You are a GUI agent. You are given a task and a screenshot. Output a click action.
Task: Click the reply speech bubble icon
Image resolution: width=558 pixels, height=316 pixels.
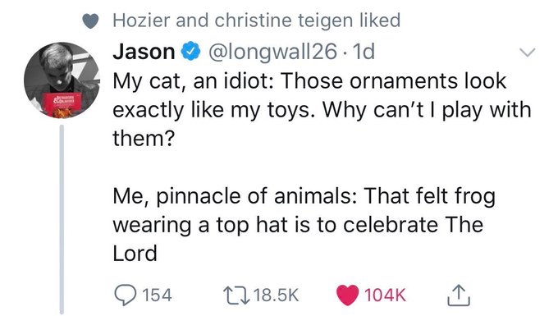point(126,295)
